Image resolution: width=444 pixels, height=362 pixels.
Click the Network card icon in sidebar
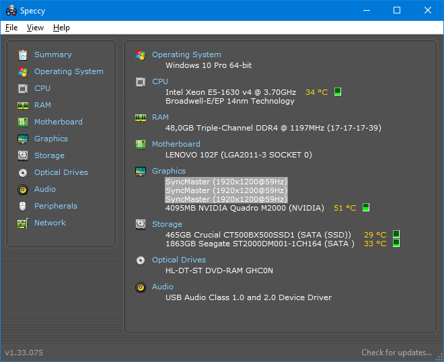click(x=23, y=223)
